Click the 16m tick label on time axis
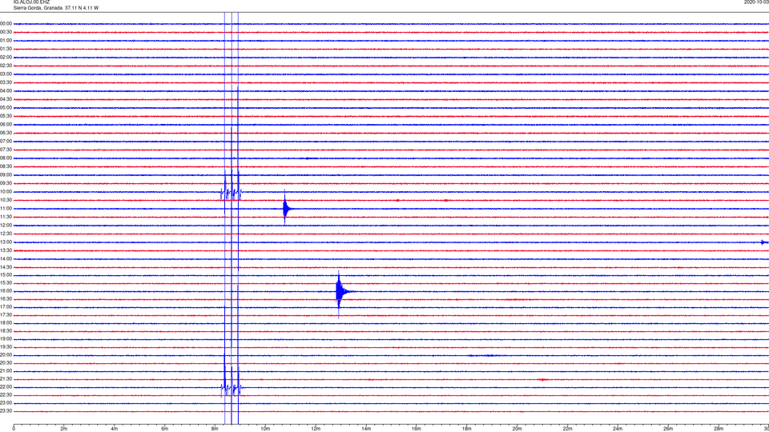Image resolution: width=769 pixels, height=432 pixels. 417,429
